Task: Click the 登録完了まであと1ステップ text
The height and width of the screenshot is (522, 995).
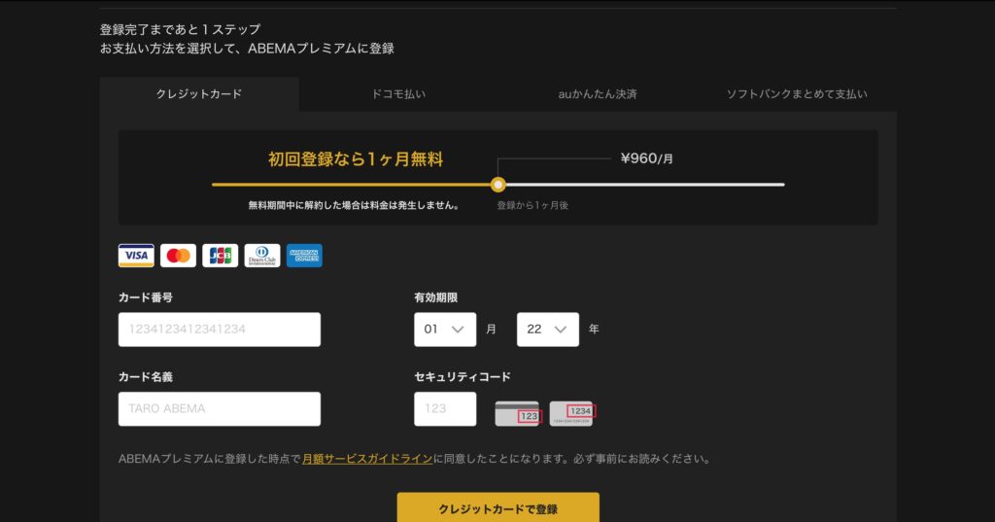Action: 180,29
